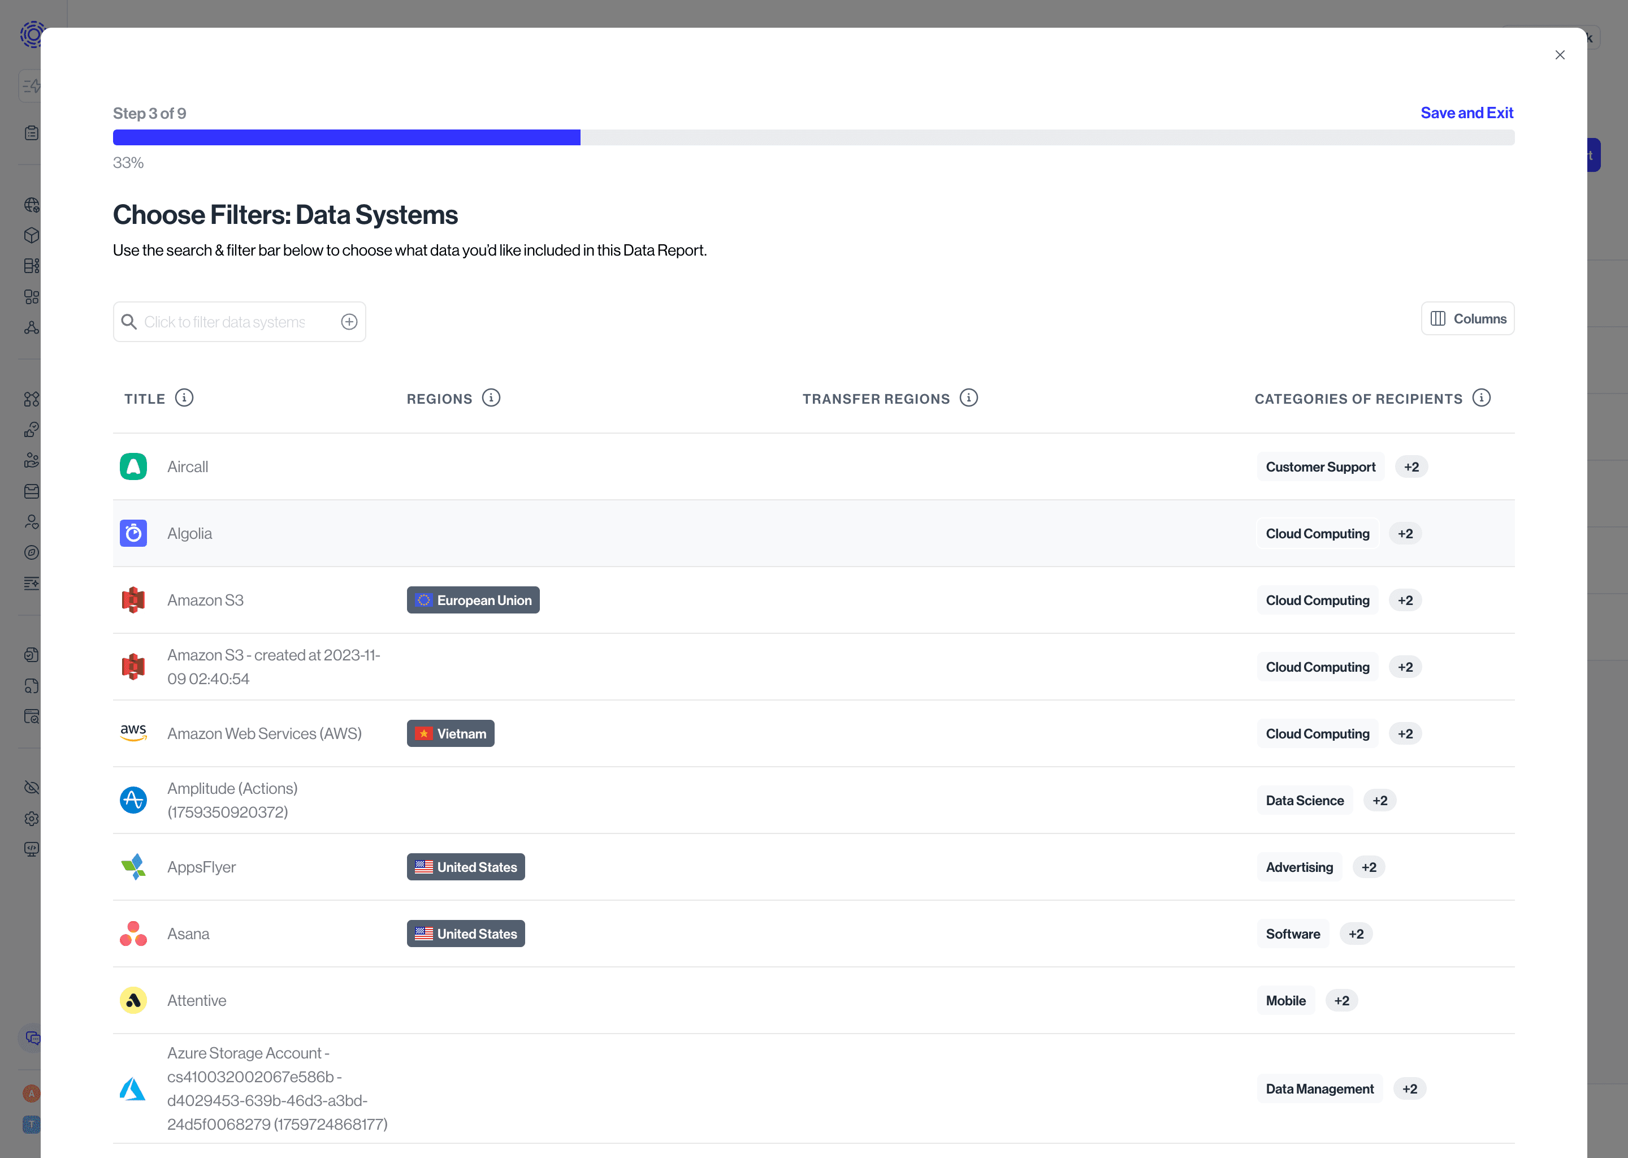Image resolution: width=1628 pixels, height=1158 pixels.
Task: Click the magnifier icon in search box
Action: pyautogui.click(x=129, y=322)
